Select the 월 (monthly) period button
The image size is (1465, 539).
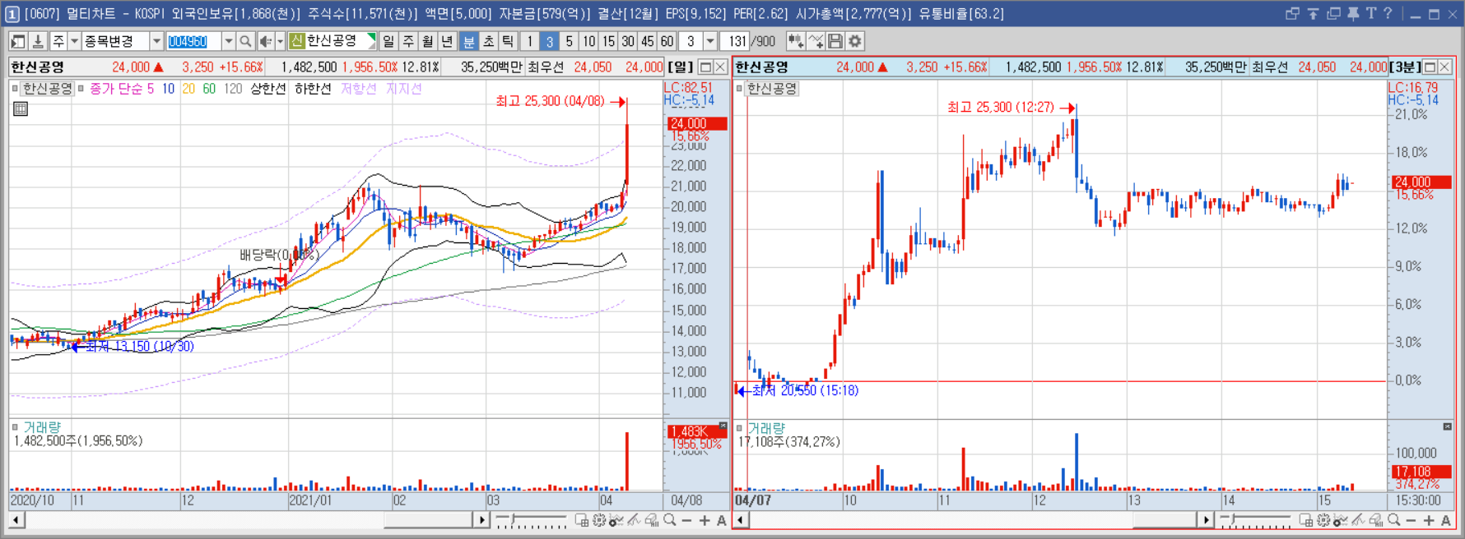pyautogui.click(x=428, y=41)
